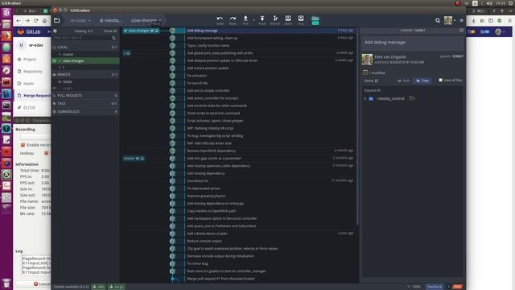Expand the PULL REQUESTS section
This screenshot has width=515, height=290.
coord(85,95)
